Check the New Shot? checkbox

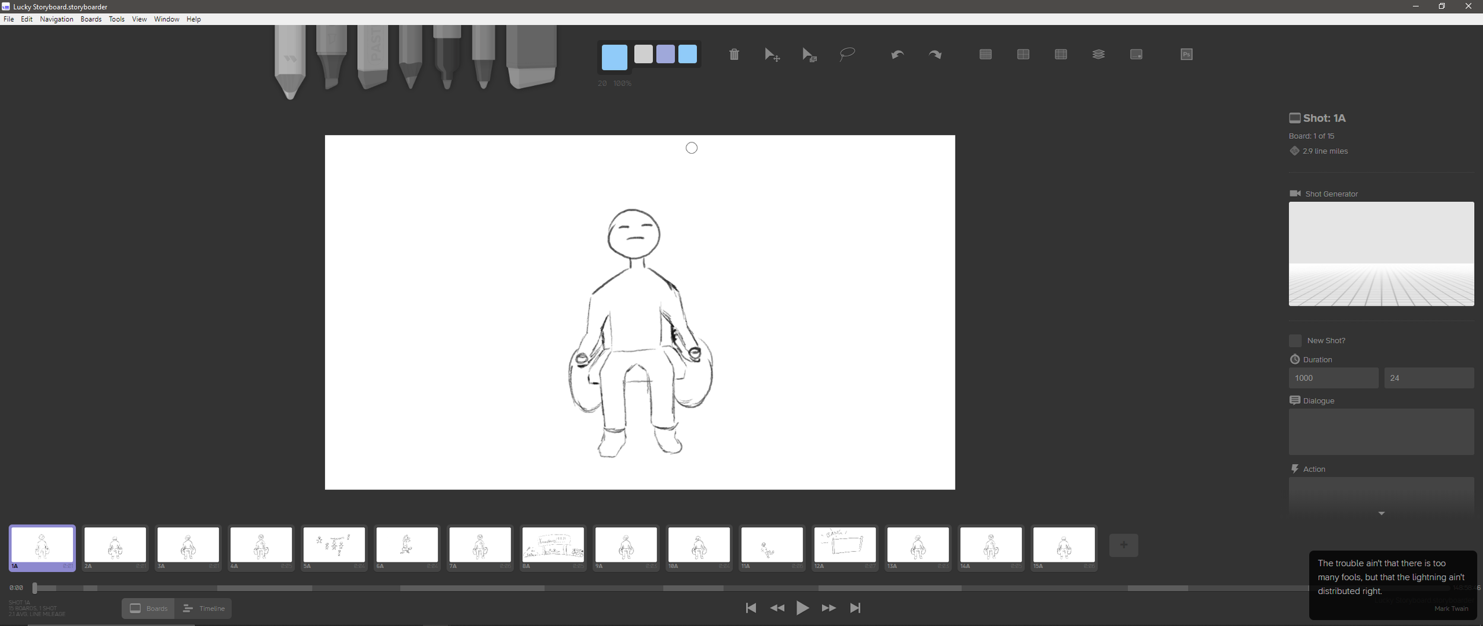pyautogui.click(x=1295, y=341)
